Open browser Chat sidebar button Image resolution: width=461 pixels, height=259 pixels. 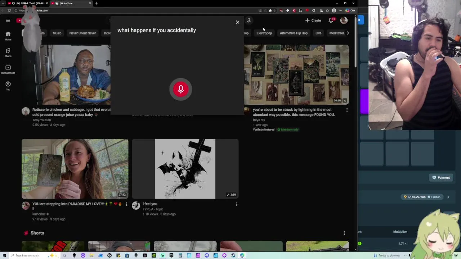[x=350, y=10]
